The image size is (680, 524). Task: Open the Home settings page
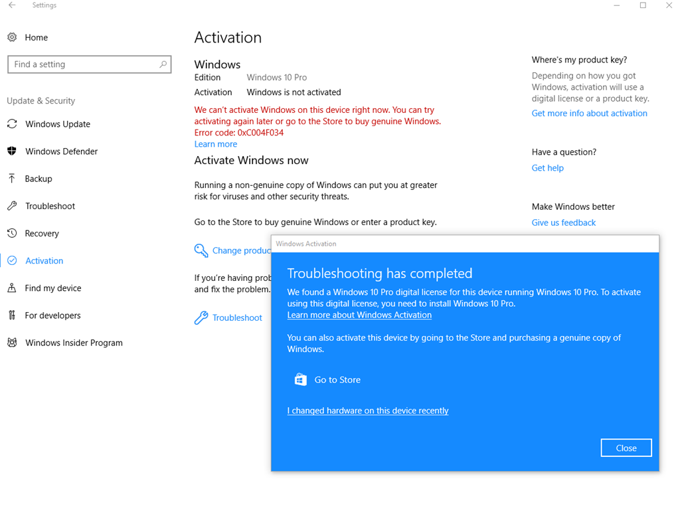click(37, 37)
